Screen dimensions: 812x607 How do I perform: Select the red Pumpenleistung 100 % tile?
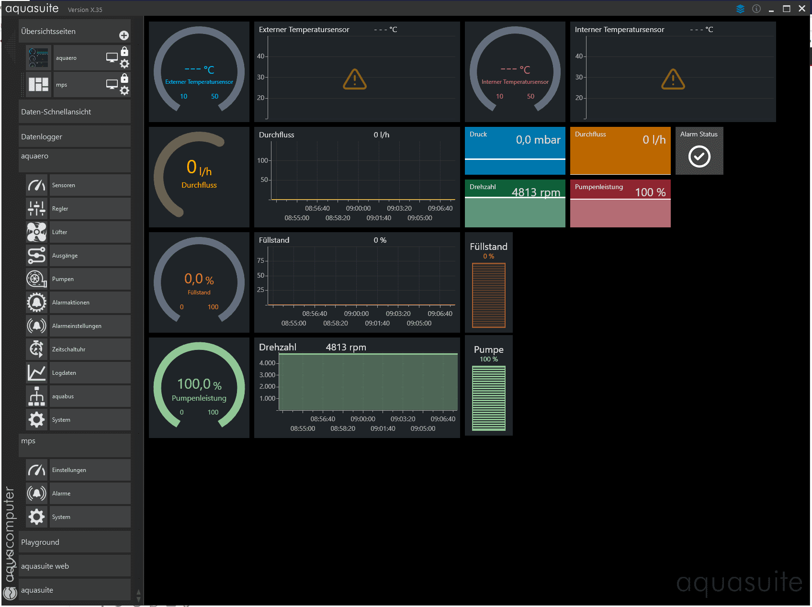620,203
